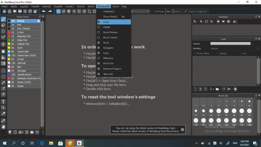This screenshot has width=261, height=147.
Task: Click the Reset button
Action: (176, 11)
